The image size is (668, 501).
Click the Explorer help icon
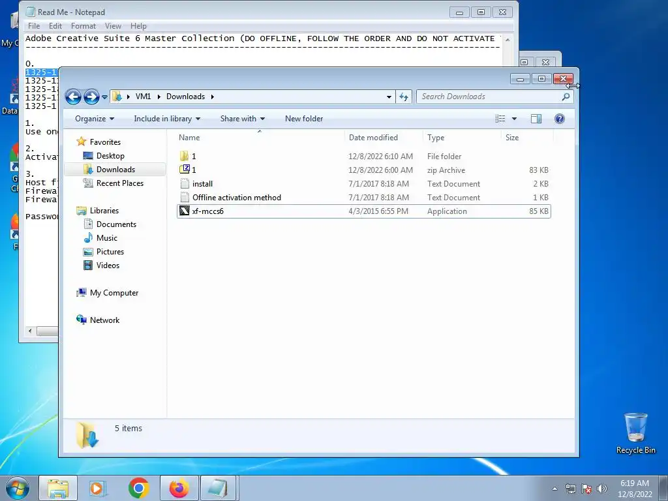point(559,119)
